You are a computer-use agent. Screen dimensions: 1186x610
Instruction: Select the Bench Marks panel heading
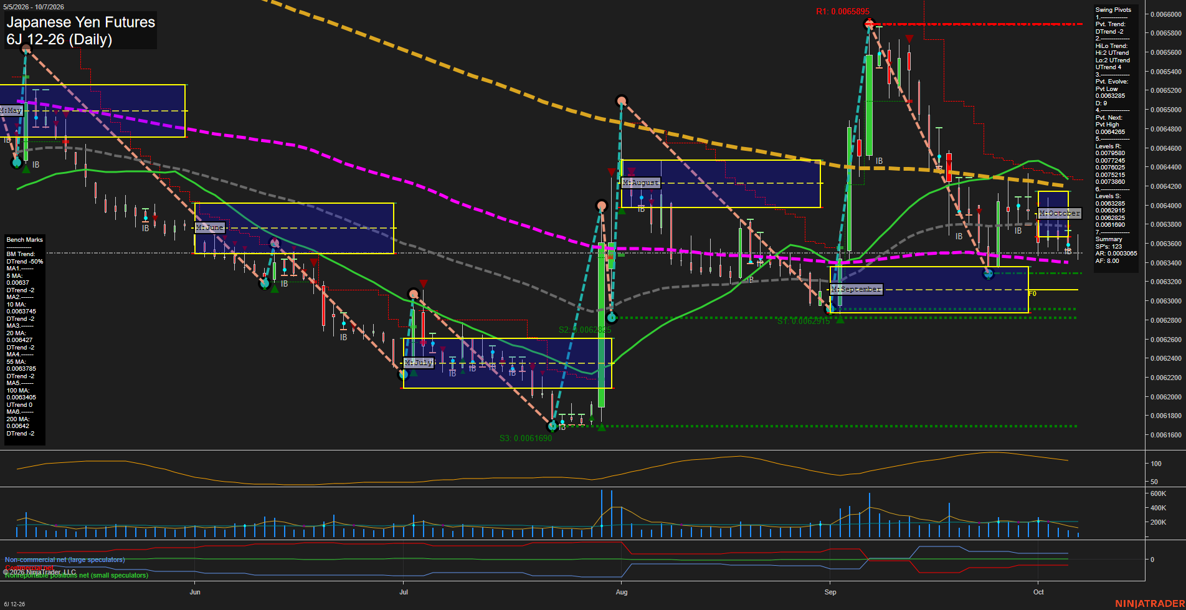pos(25,240)
